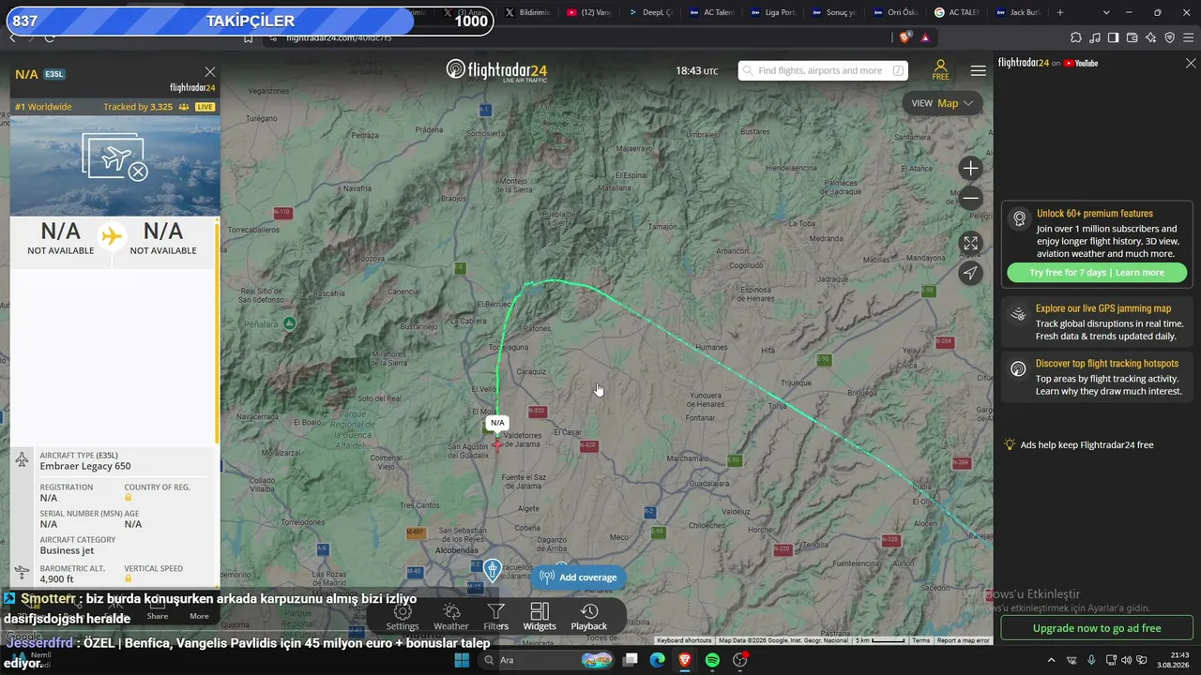
Task: Click the Peñalara mountain marker on map
Action: click(290, 323)
